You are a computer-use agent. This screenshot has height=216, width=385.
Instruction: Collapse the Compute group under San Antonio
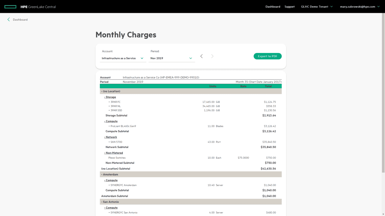[x=111, y=208]
